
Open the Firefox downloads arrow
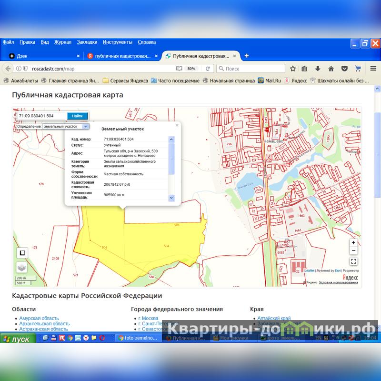coord(318,69)
